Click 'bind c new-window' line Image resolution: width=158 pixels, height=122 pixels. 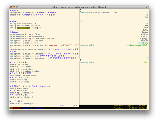[x=19, y=80]
